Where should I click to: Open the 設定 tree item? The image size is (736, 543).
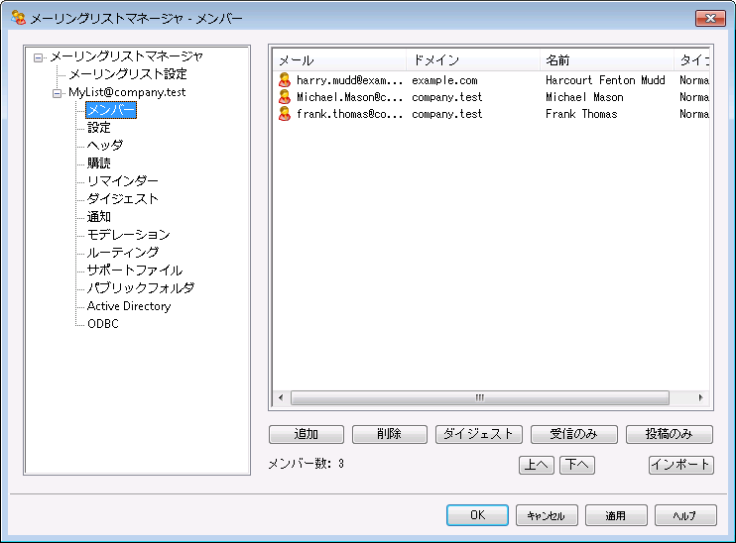click(98, 128)
